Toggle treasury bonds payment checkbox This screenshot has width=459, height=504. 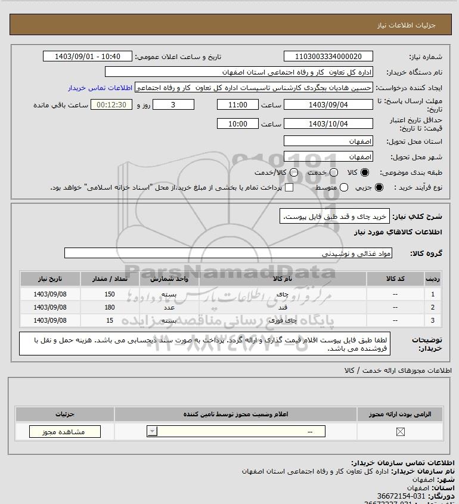[x=289, y=187]
